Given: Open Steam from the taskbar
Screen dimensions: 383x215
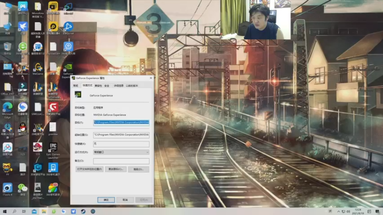Looking at the screenshot, I should pyautogui.click(x=83, y=211).
